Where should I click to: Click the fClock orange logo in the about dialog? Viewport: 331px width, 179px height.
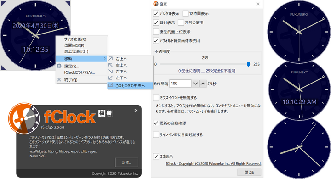[24, 118]
